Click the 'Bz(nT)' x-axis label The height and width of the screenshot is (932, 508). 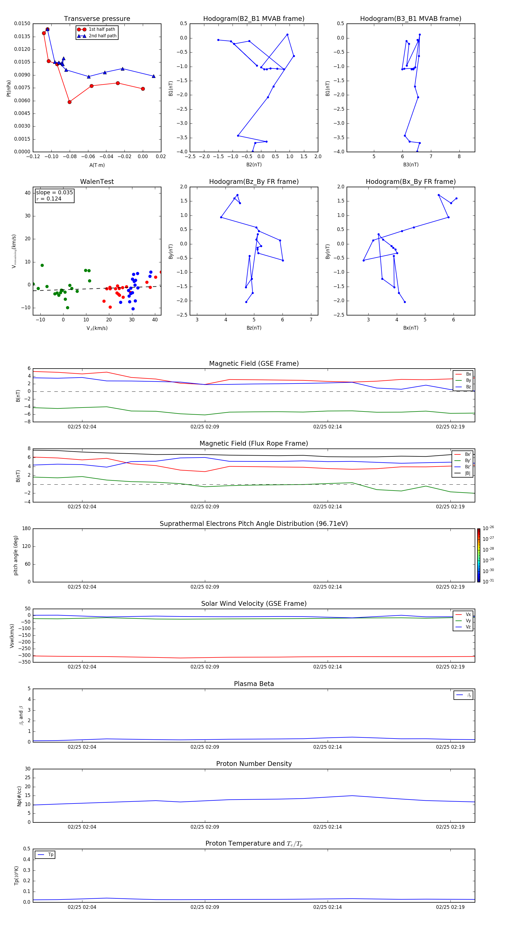254,328
